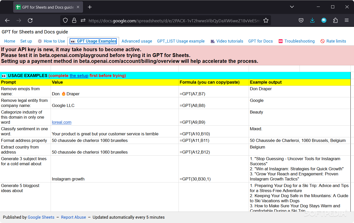The height and width of the screenshot is (223, 354).
Task: Open the extensions puzzle piece icon
Action: coord(336,21)
